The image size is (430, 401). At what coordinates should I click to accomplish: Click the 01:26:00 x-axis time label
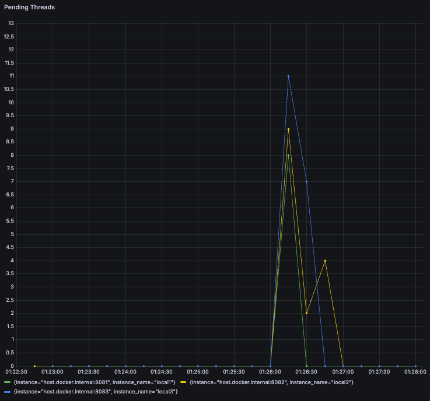[270, 372]
